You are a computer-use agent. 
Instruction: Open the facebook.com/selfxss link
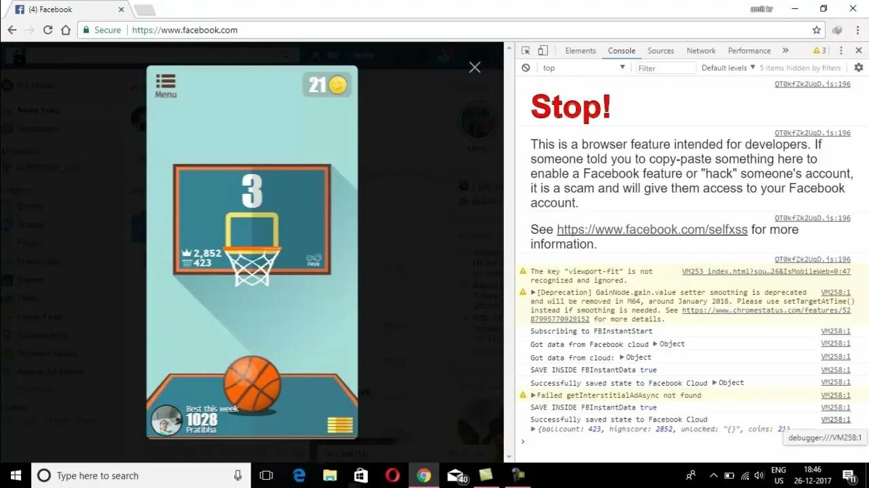(652, 230)
